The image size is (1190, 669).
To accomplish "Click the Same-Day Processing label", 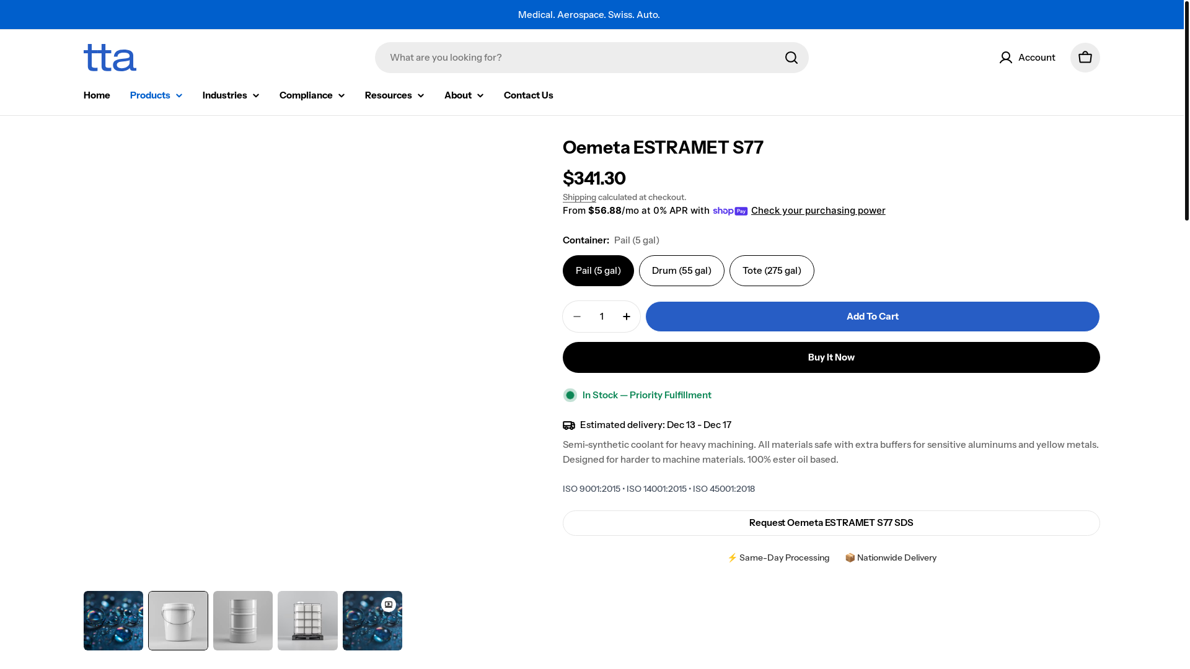I will (x=778, y=557).
